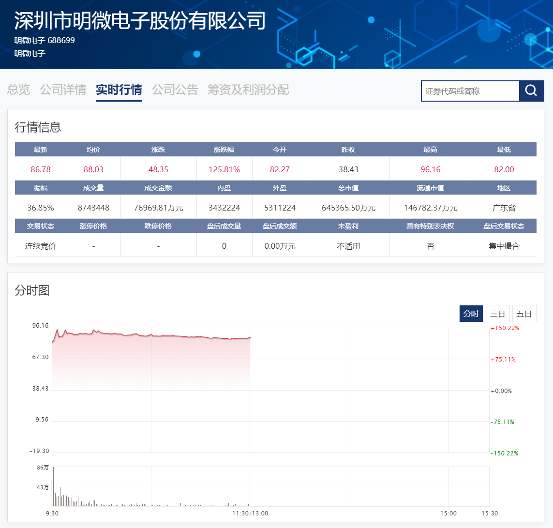Click the 外盘 value 5311224
Screen dimensions: 553x528
[280, 208]
